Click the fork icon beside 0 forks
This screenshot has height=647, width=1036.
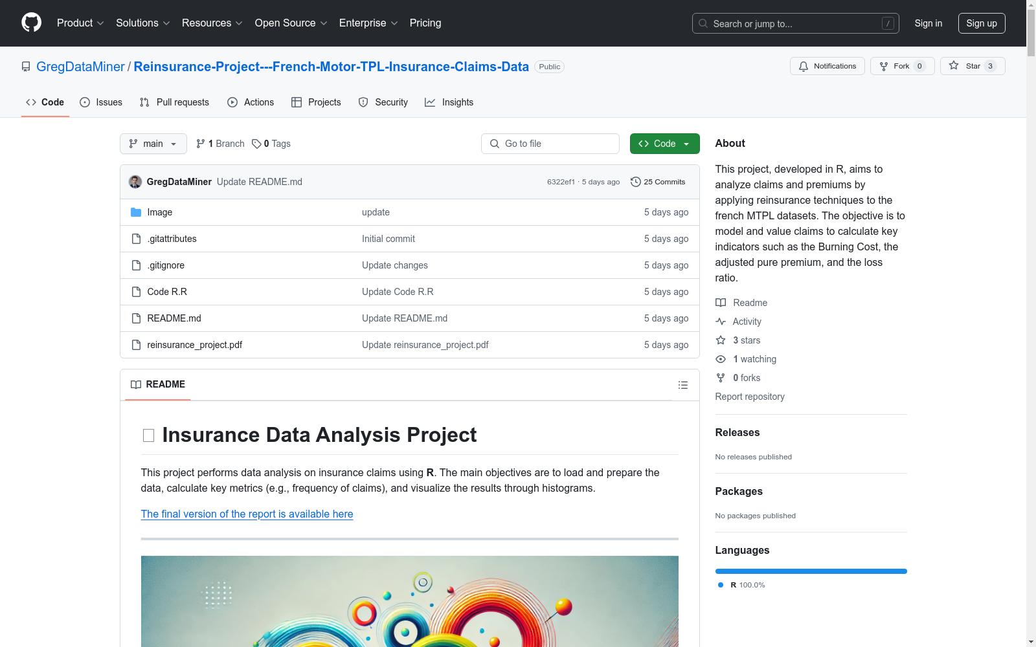(x=721, y=378)
